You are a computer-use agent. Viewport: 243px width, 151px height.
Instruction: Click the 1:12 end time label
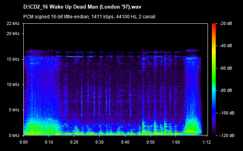[x=207, y=142]
